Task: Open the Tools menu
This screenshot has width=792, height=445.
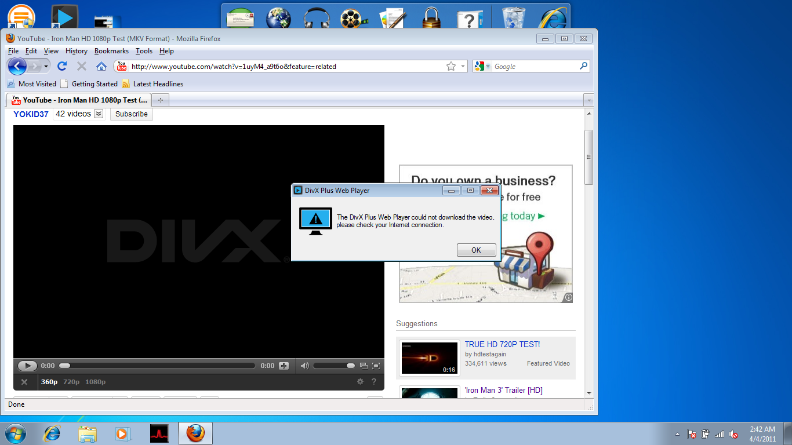Action: (144, 51)
